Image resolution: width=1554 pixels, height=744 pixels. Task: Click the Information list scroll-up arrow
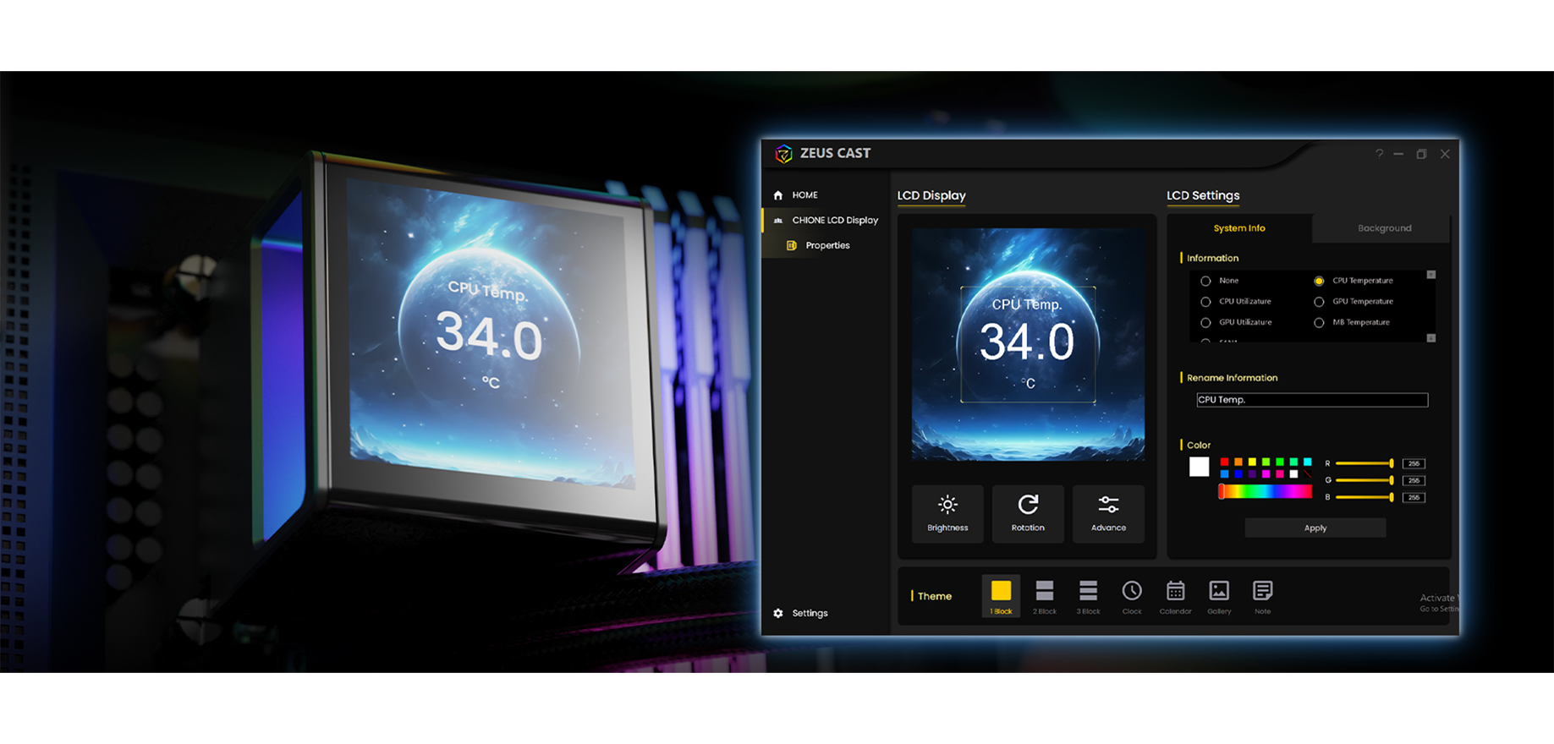point(1431,275)
